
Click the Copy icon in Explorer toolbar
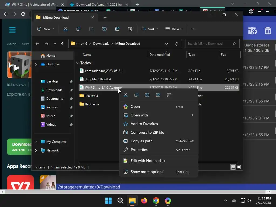78,29
